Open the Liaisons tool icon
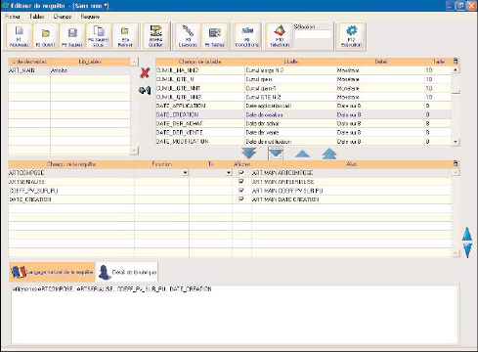 [x=188, y=36]
